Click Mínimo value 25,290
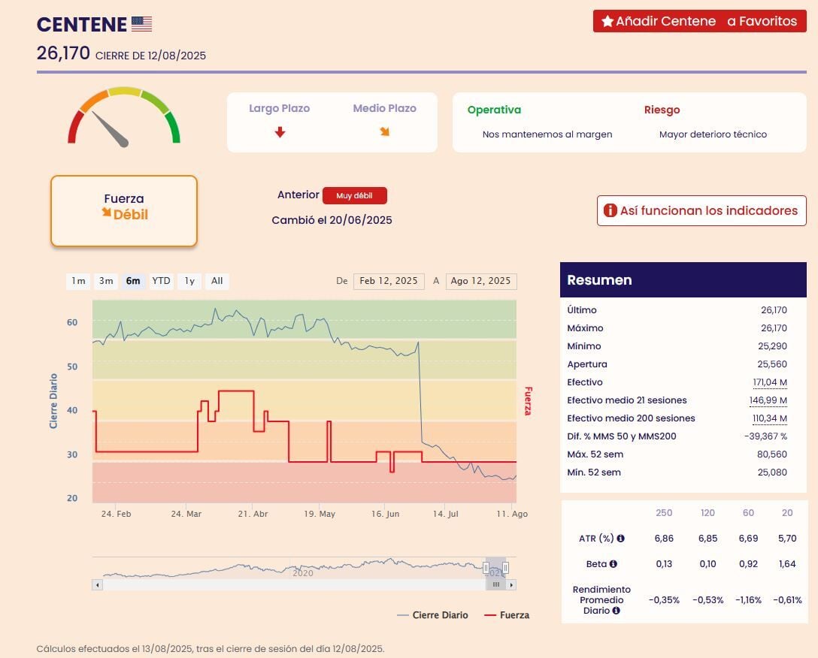The image size is (818, 658). pos(772,346)
